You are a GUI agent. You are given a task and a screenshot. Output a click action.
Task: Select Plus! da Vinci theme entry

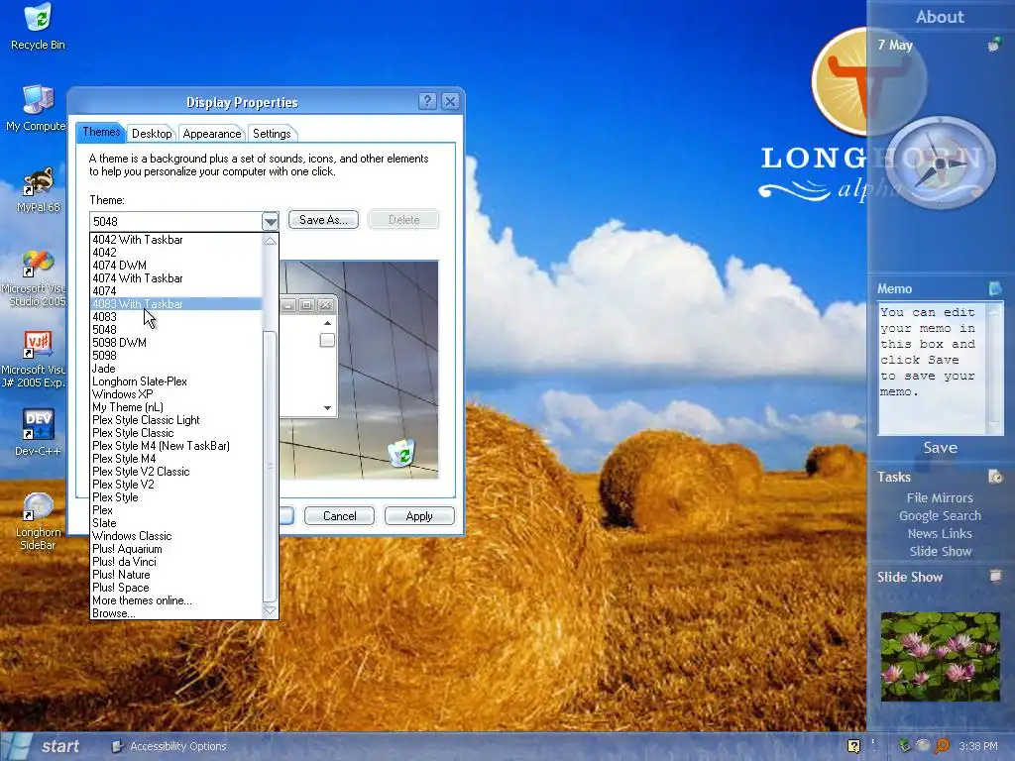[x=176, y=562]
